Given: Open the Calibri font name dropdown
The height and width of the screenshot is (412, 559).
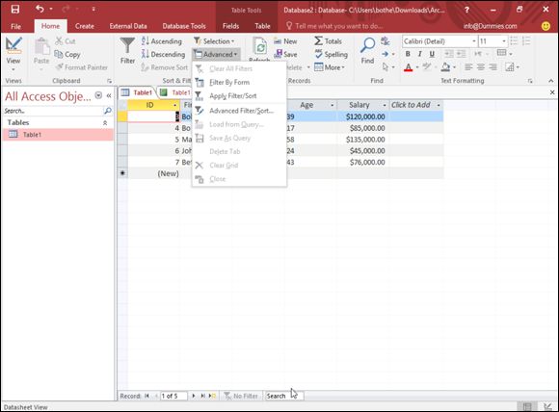Looking at the screenshot, I should 474,41.
